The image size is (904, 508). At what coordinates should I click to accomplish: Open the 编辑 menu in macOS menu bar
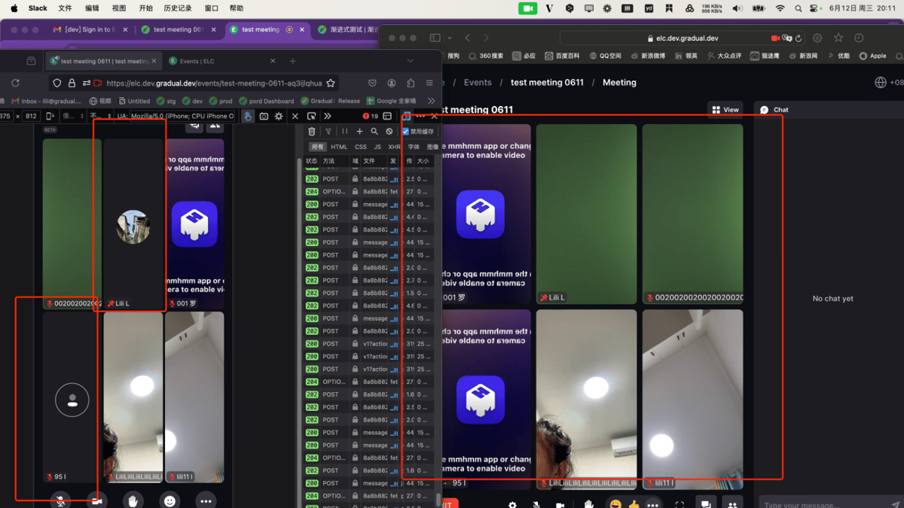(92, 8)
